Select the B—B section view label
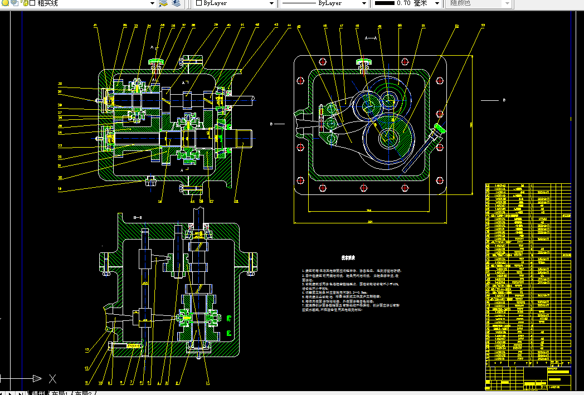Viewport: 584px width, 395px height. click(138, 217)
